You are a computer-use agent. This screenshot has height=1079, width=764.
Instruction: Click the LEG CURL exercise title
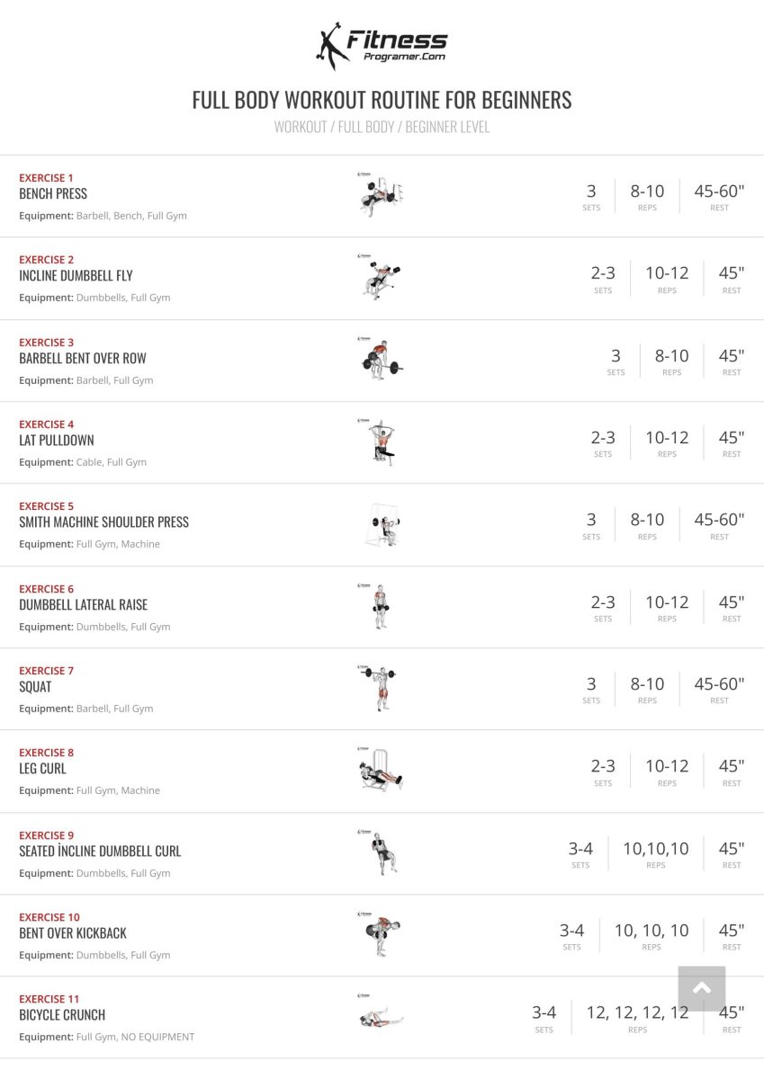click(x=42, y=768)
